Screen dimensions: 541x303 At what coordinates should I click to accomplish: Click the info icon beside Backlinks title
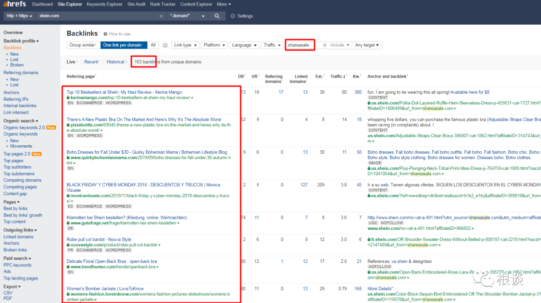pyautogui.click(x=100, y=32)
